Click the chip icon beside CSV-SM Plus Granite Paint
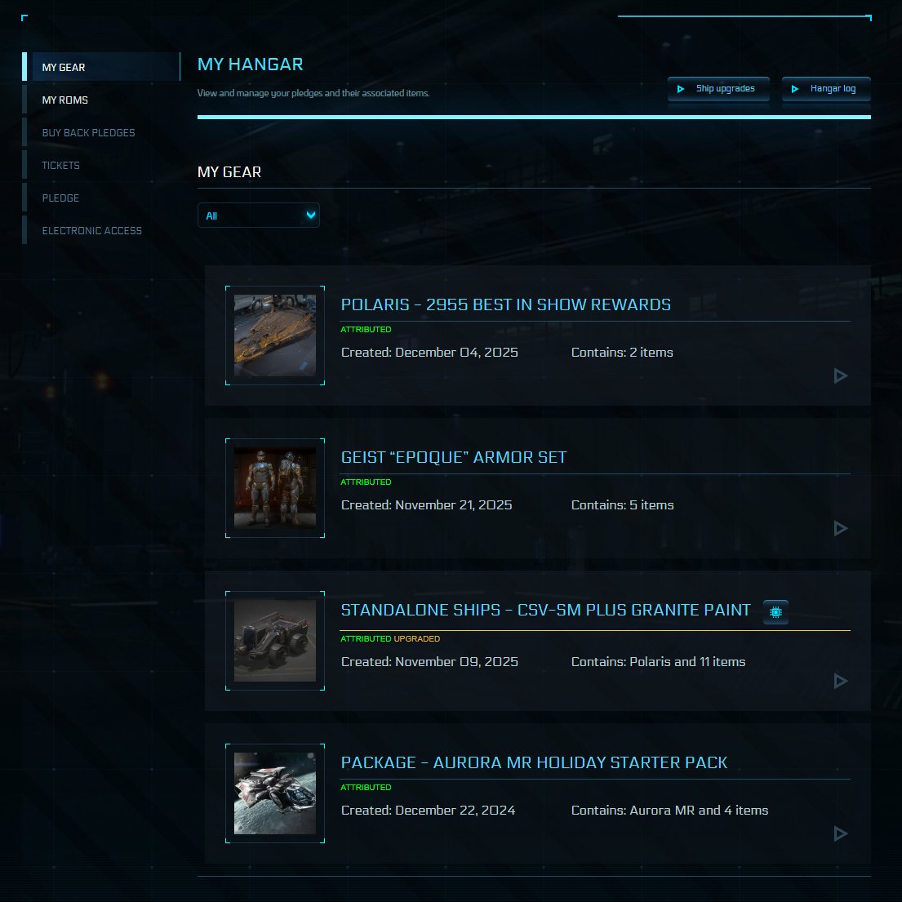902x902 pixels. (775, 612)
